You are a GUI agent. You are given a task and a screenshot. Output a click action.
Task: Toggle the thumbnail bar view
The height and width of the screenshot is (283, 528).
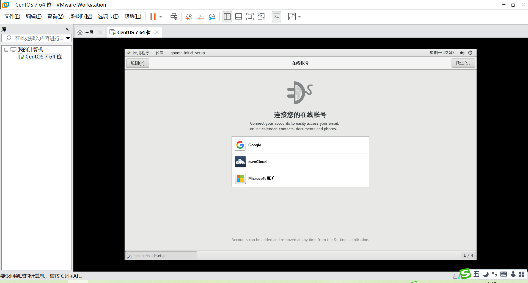click(238, 17)
